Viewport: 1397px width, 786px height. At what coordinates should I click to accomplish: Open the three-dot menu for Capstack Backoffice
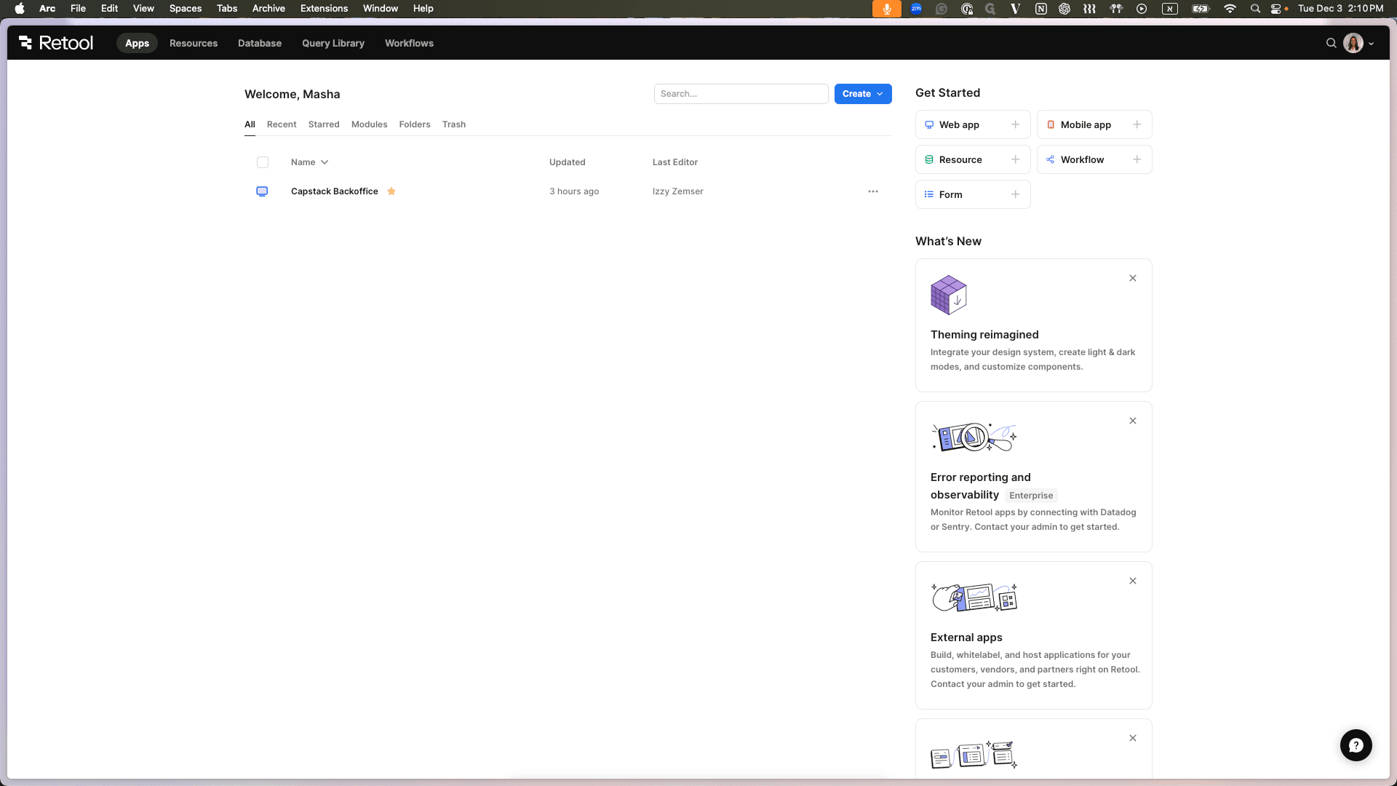[873, 191]
